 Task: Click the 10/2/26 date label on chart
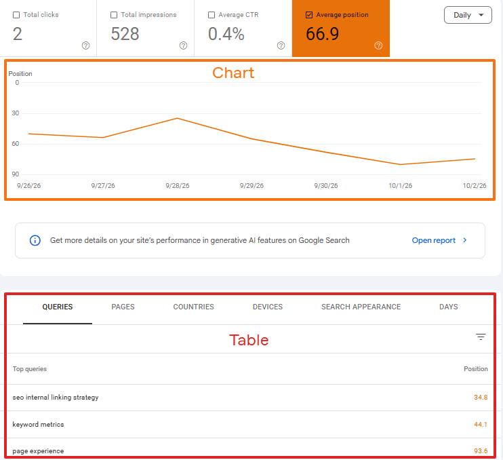coord(475,185)
